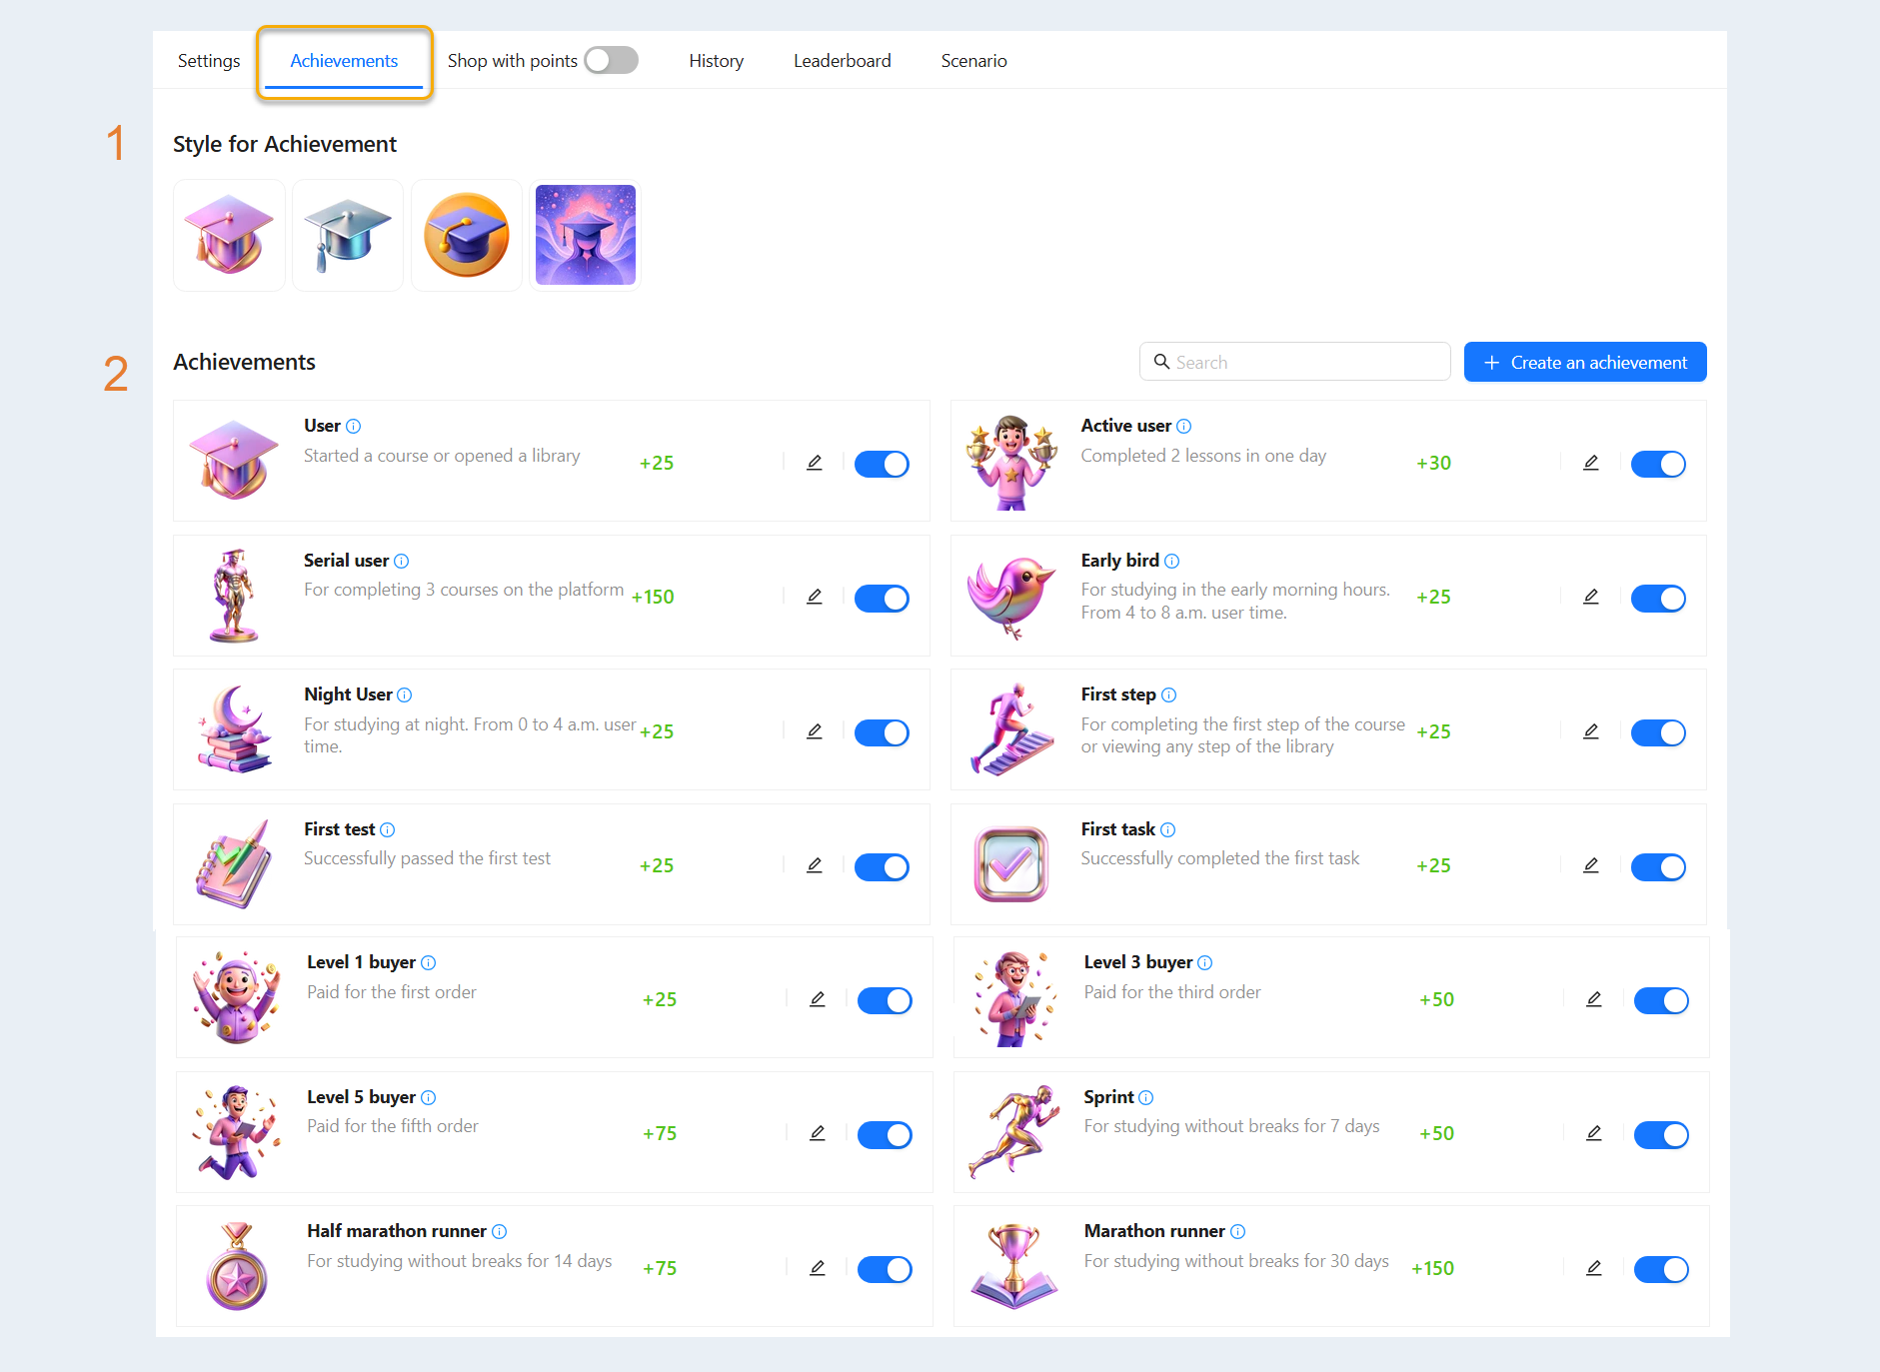Turn off the Sprint achievement
The width and height of the screenshot is (1880, 1372).
[1661, 1135]
